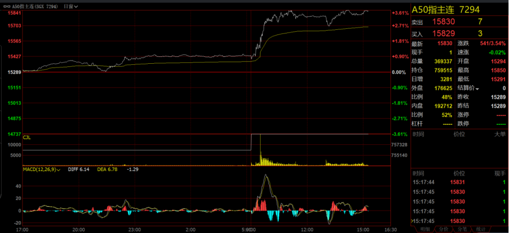Select the trade row marked with yellow arrow
Image resolution: width=509 pixels, height=233 pixels.
point(459,221)
